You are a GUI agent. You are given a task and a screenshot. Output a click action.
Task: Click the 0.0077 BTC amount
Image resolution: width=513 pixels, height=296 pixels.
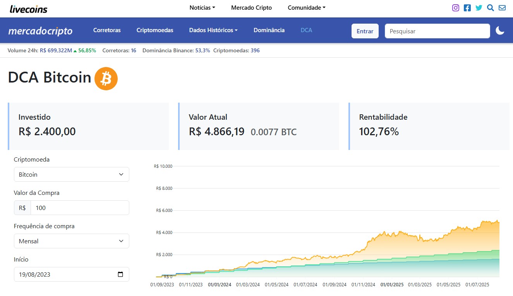274,132
